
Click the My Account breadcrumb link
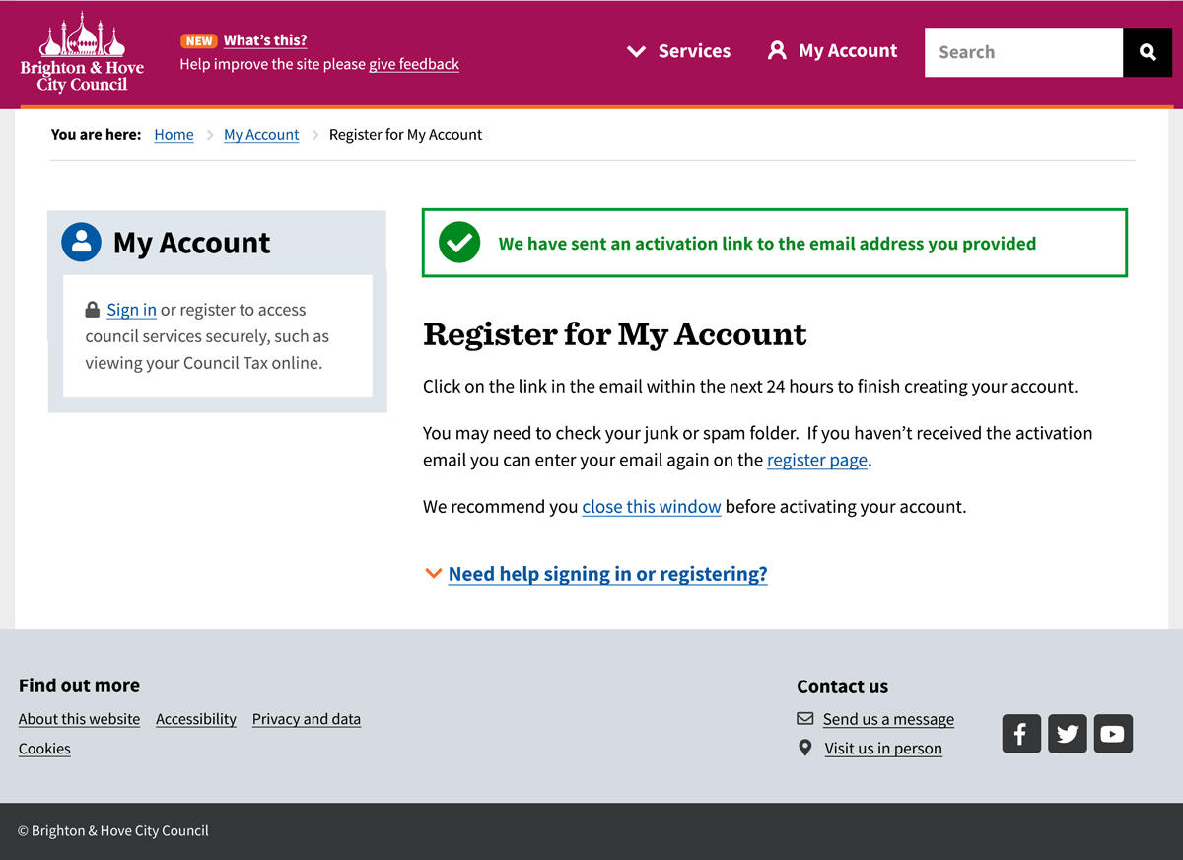pos(261,135)
